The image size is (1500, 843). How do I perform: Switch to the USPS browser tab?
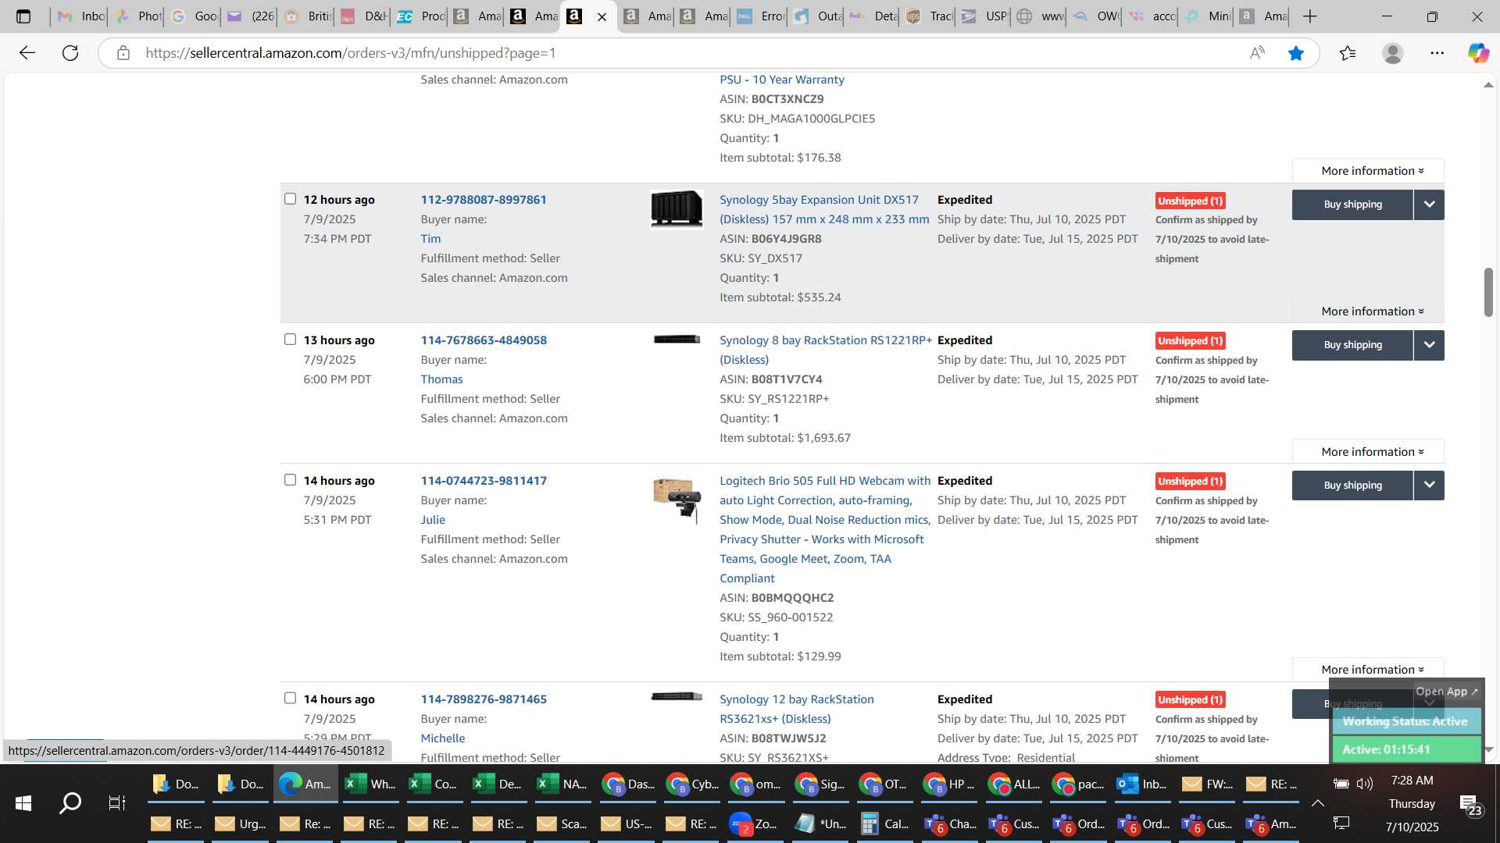click(x=985, y=16)
